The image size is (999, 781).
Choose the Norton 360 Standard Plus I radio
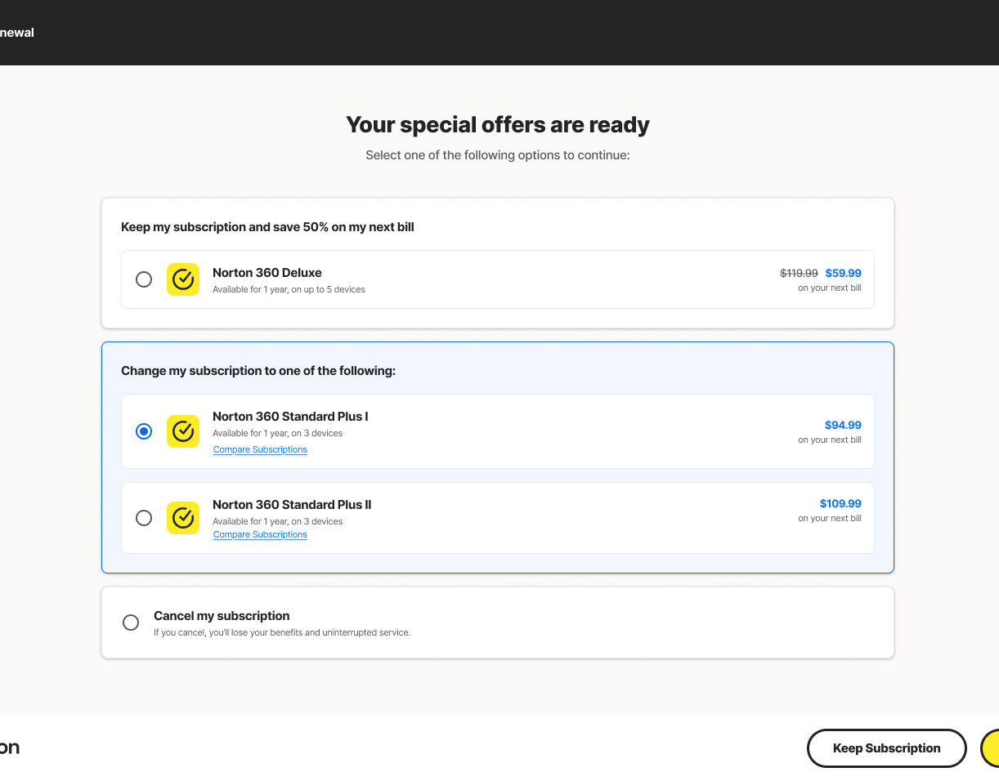(144, 431)
